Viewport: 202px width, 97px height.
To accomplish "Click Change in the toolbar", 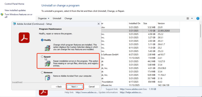I will (68, 19).
